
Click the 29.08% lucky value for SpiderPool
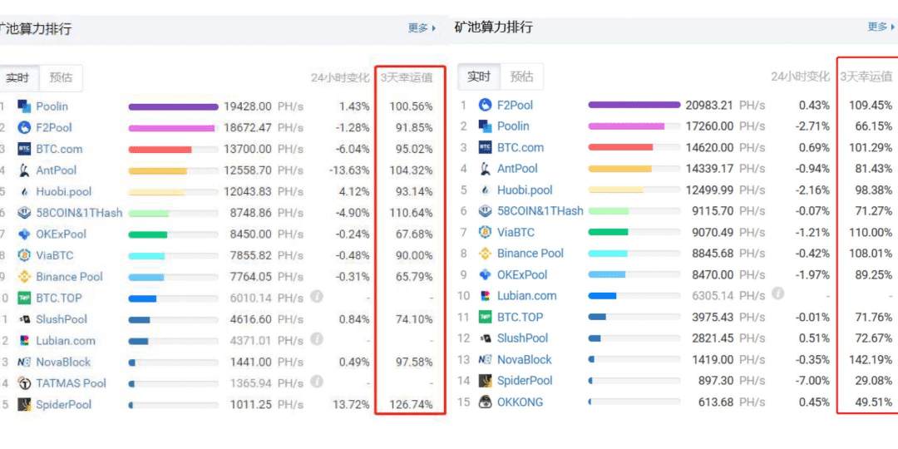873,381
